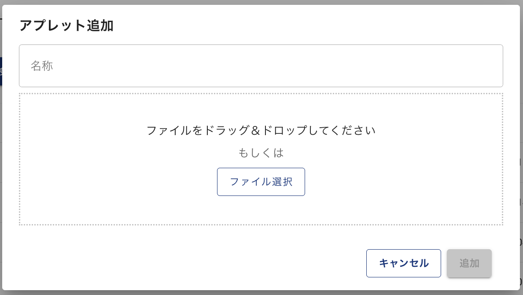Click the ファイル選択 button

click(x=261, y=182)
